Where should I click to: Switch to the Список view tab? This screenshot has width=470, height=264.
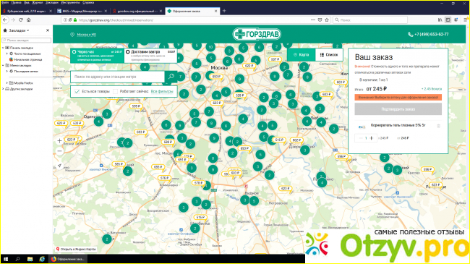329,54
